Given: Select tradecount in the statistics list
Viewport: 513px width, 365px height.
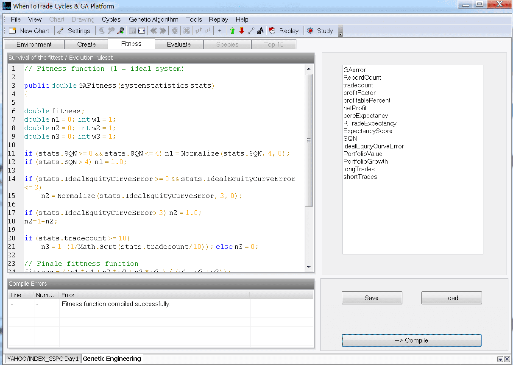Looking at the screenshot, I should coord(358,85).
